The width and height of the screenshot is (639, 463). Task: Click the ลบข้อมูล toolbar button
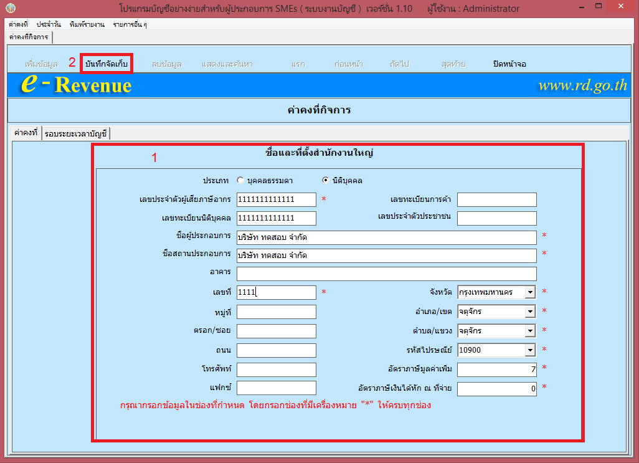point(167,64)
